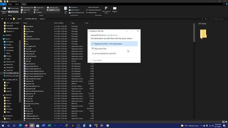228x128 pixels.
Task: Sort by Date modified column header
Action: point(62,23)
